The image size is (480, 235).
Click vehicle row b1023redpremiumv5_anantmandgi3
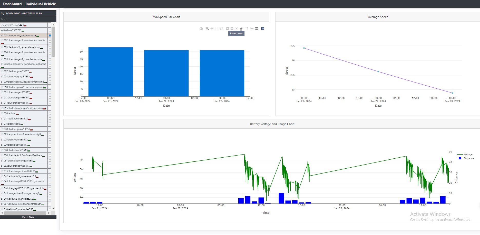point(24,134)
